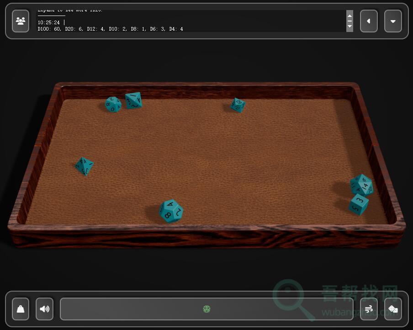Click the green D20 icon in roll bar
This screenshot has width=413, height=330.
(x=206, y=309)
